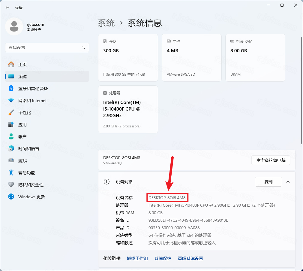Open the 4 MB VMware SVGA card
Image resolution: width=303 pixels, height=271 pixels.
[191, 58]
